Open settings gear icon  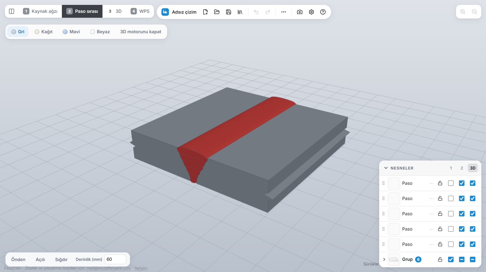click(x=312, y=12)
